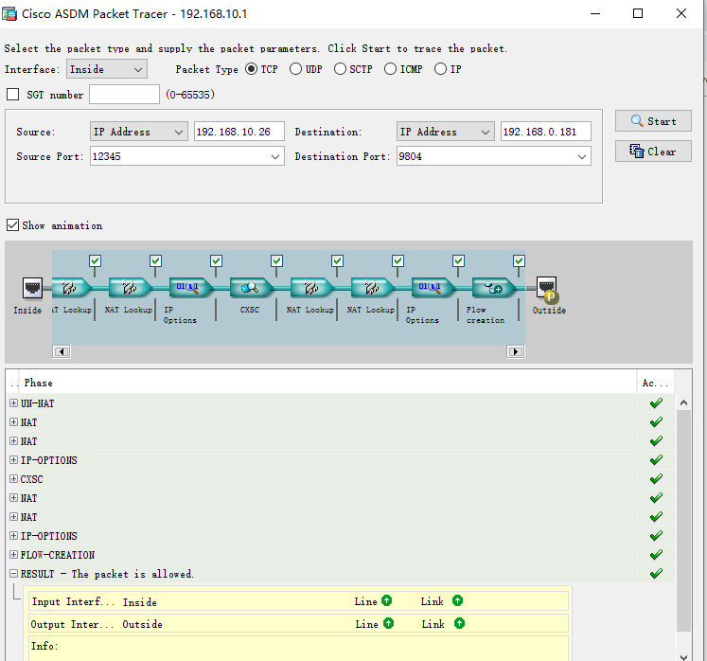Click the results list vertical scrollbar

(683, 522)
